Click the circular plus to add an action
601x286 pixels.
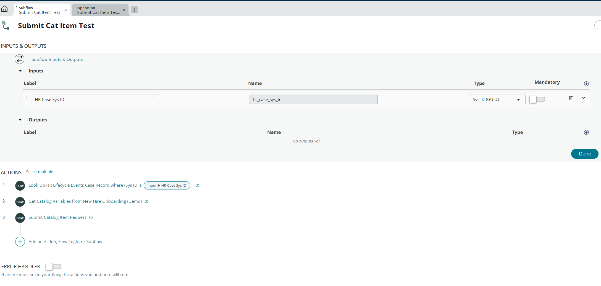click(20, 242)
